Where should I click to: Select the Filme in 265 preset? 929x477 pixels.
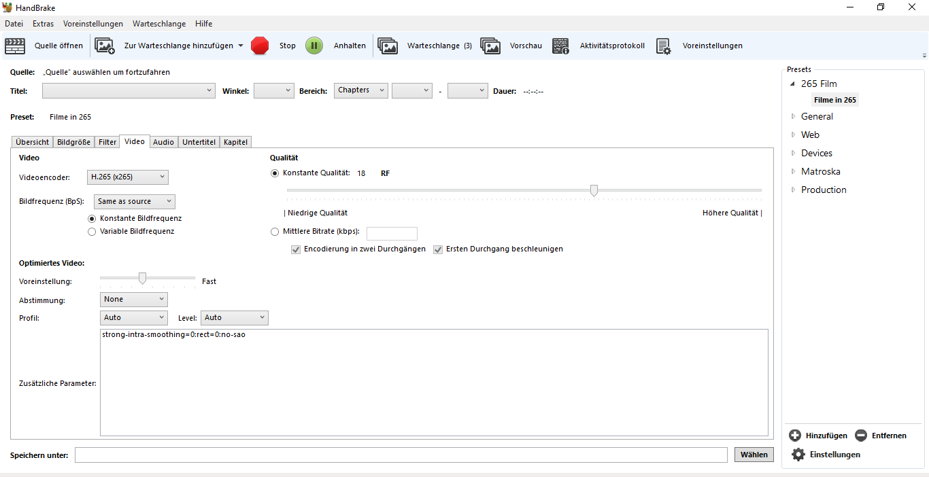[835, 100]
